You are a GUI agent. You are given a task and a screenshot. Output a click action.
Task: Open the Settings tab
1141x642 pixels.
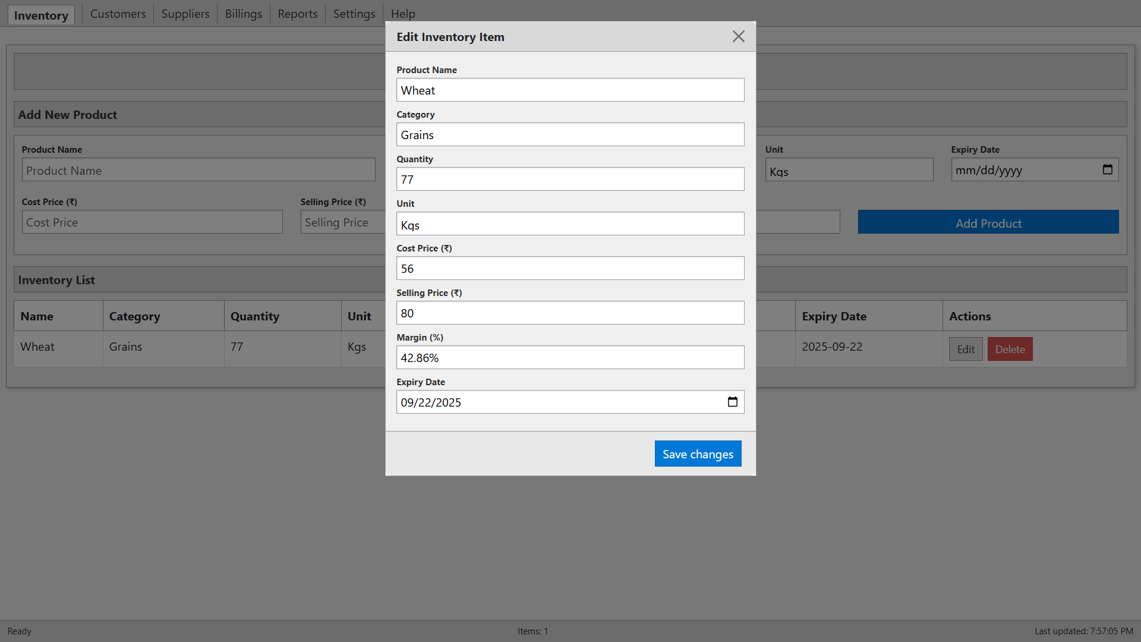click(x=354, y=14)
